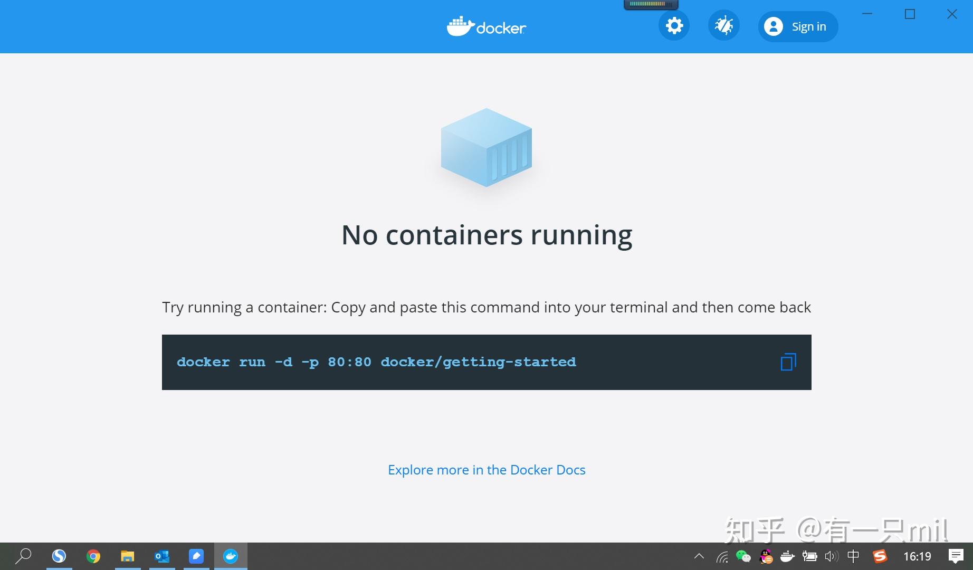The image size is (973, 570).
Task: Open the volume control via speaker icon
Action: pos(832,556)
